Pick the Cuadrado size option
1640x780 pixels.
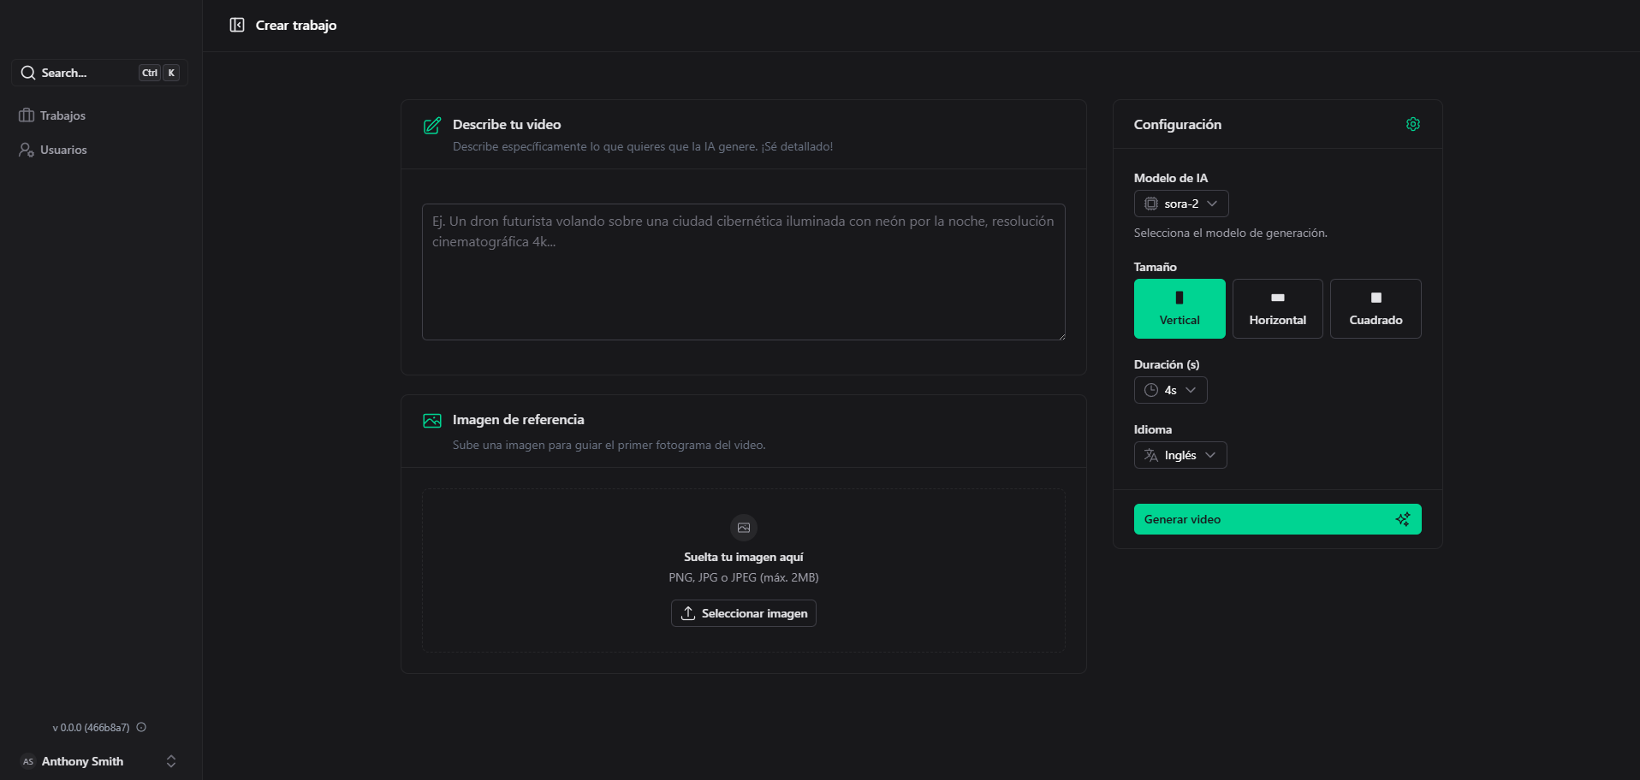point(1376,309)
